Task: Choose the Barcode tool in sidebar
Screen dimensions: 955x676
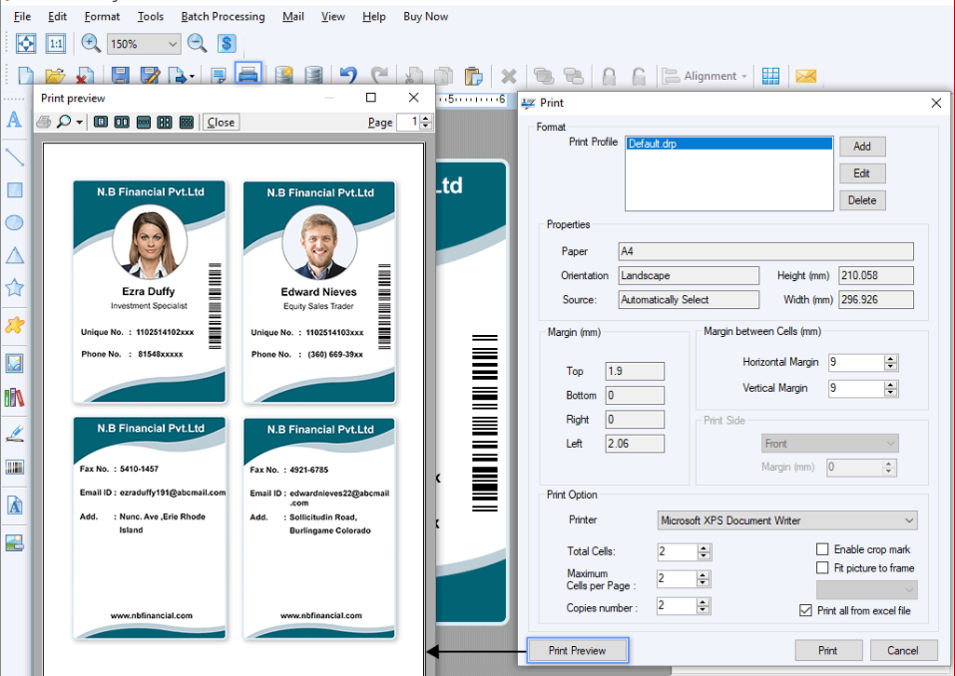Action: (14, 467)
